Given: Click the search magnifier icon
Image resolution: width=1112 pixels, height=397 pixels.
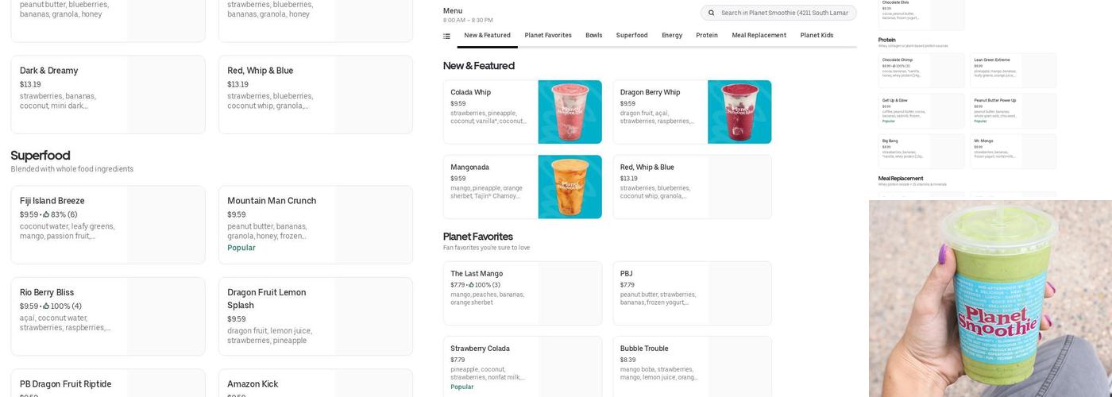Looking at the screenshot, I should (x=711, y=13).
